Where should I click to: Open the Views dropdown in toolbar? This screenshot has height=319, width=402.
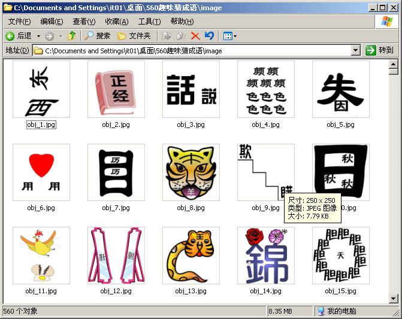229,36
